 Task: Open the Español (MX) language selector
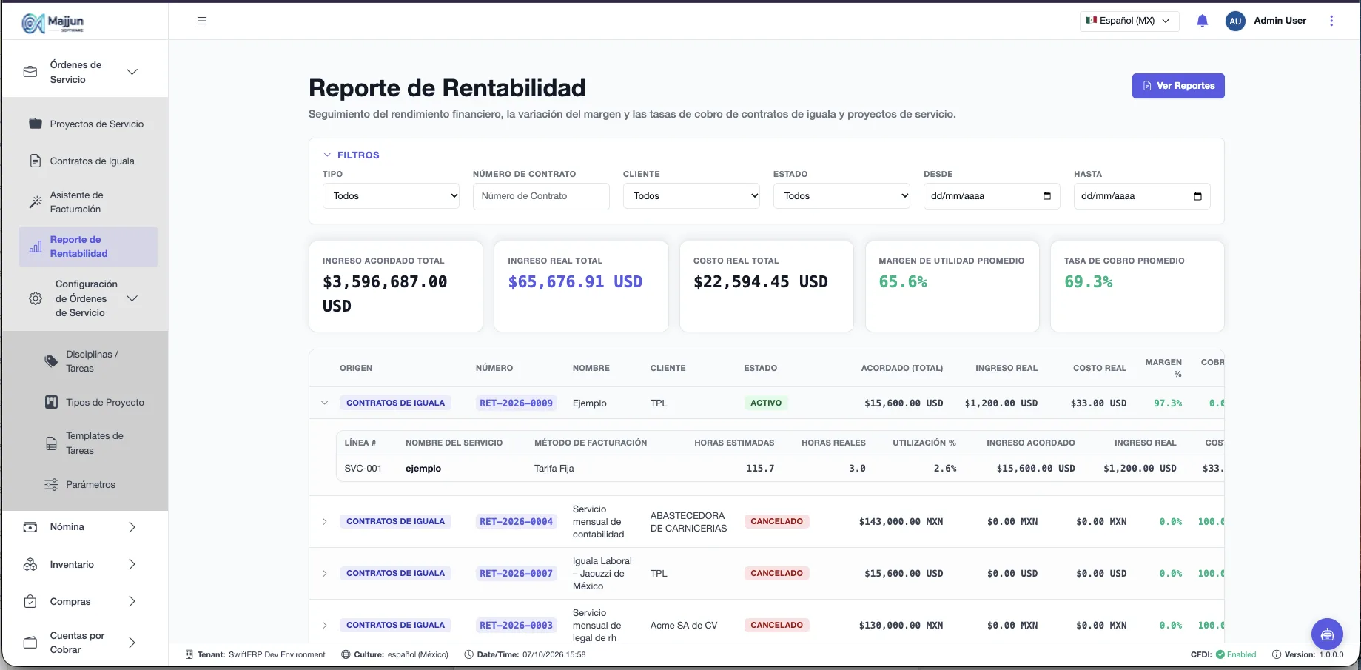pyautogui.click(x=1129, y=21)
